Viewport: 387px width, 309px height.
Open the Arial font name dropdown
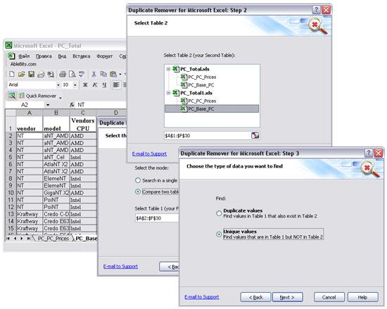pyautogui.click(x=58, y=85)
